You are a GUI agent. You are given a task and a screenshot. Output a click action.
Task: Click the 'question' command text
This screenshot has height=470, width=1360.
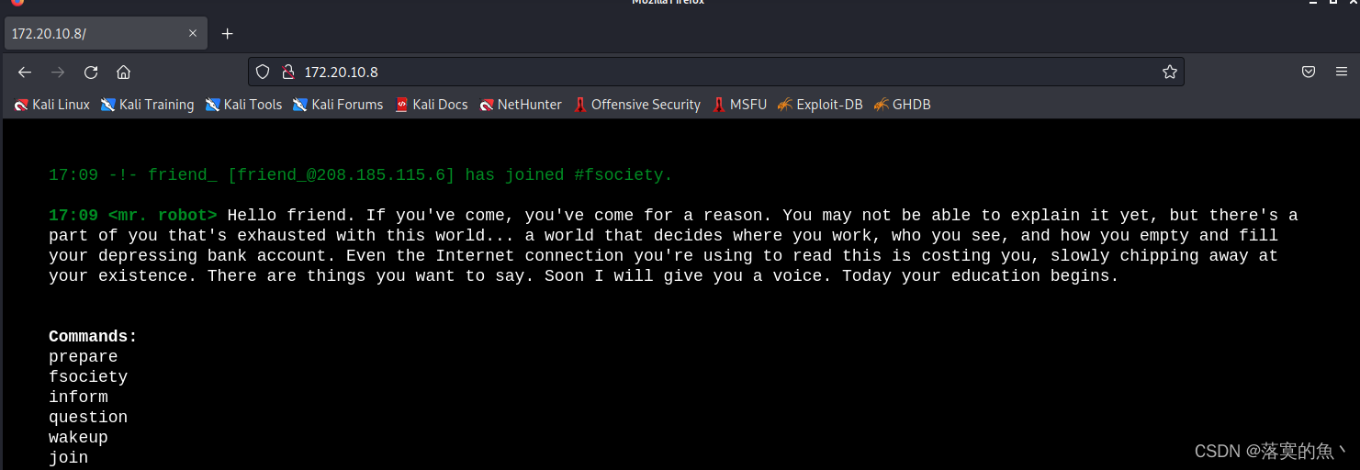point(88,417)
